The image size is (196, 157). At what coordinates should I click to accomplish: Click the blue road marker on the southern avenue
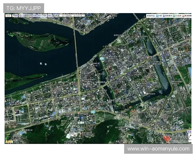point(92,112)
